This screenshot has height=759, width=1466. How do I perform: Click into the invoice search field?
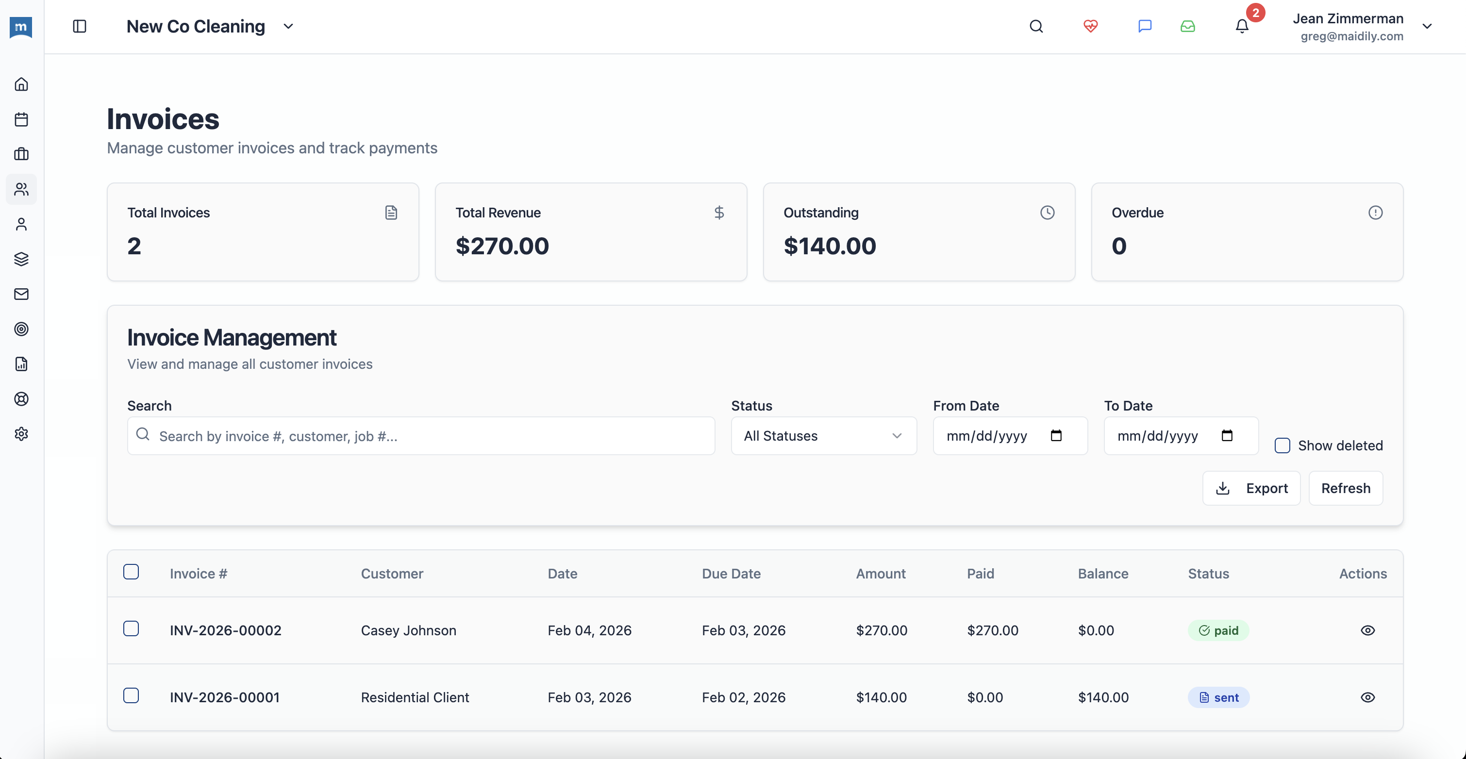click(421, 436)
